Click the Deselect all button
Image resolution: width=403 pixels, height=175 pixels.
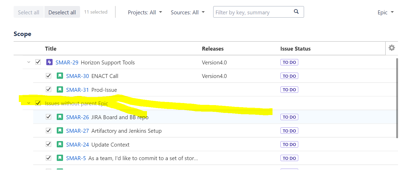(x=62, y=12)
